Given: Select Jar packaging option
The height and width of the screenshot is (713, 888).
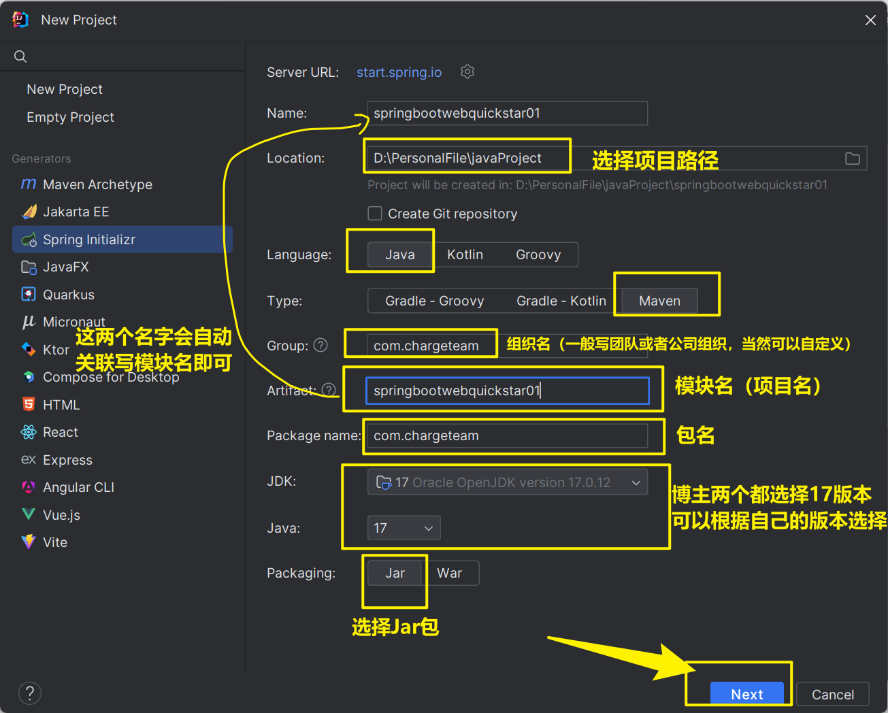Looking at the screenshot, I should click(x=395, y=573).
